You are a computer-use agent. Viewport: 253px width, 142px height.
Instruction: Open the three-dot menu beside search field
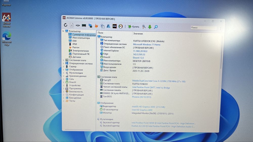click(220, 28)
